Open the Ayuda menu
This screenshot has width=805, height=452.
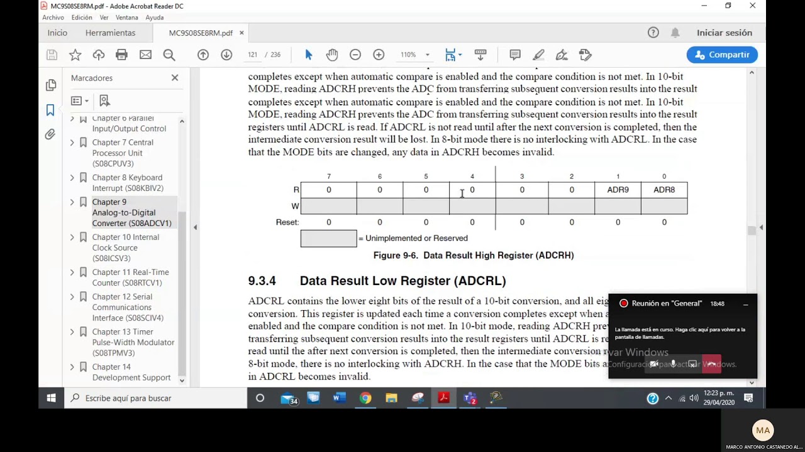coord(155,18)
